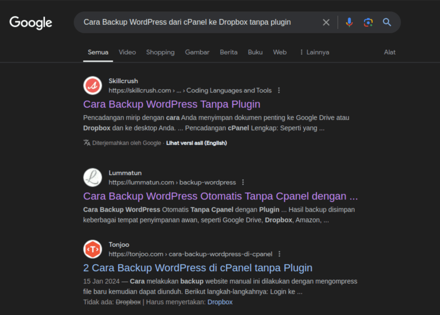Start voice search with microphone icon

pyautogui.click(x=349, y=22)
